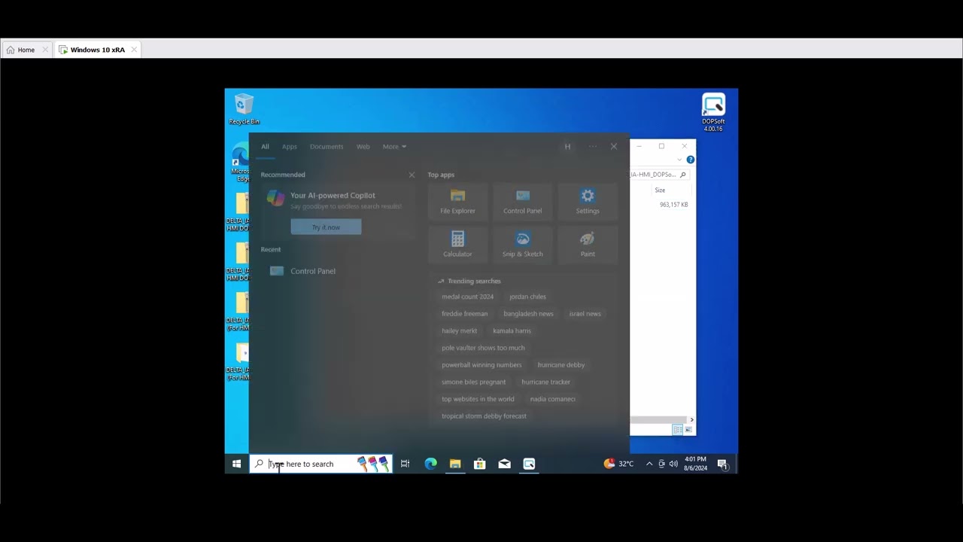This screenshot has height=542, width=963.
Task: Open File Explorer from Top apps
Action: [457, 202]
